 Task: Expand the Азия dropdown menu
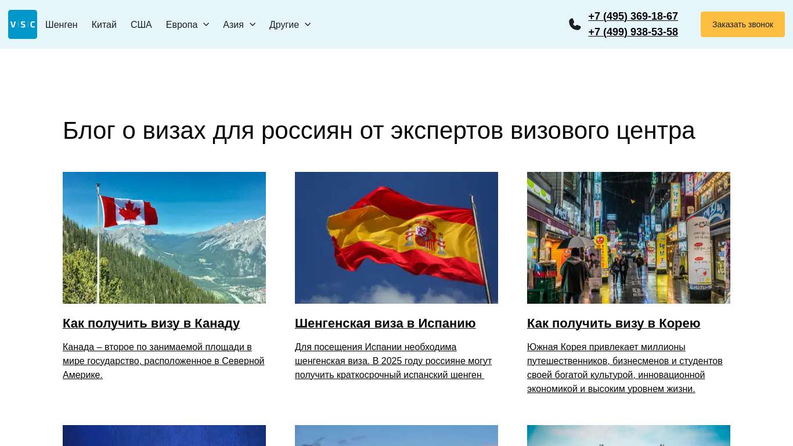click(x=239, y=24)
